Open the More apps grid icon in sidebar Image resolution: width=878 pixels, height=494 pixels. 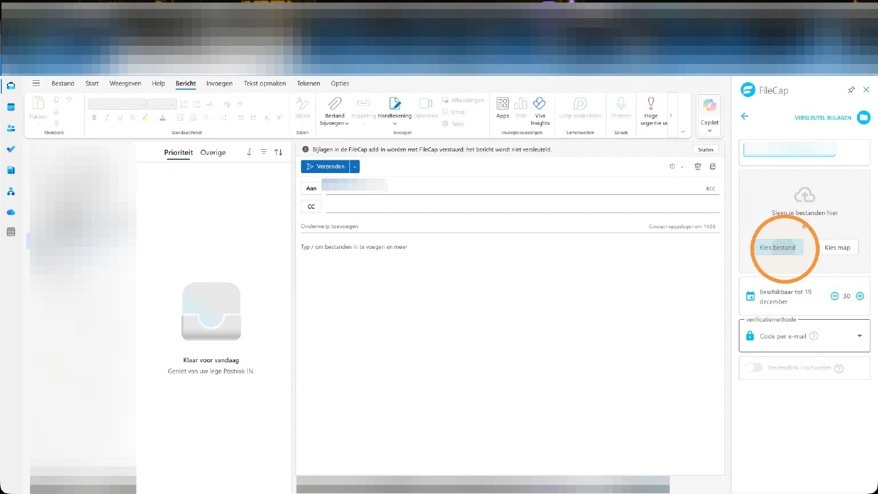pos(11,232)
